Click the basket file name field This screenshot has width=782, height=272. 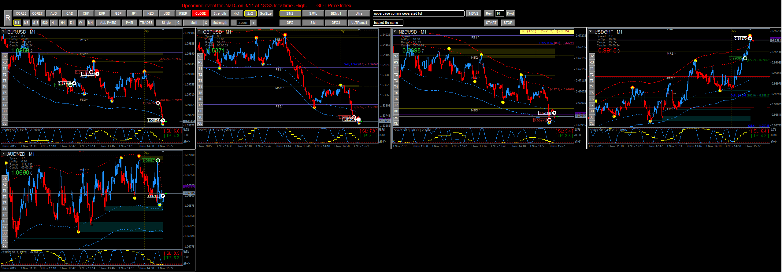[x=388, y=23]
